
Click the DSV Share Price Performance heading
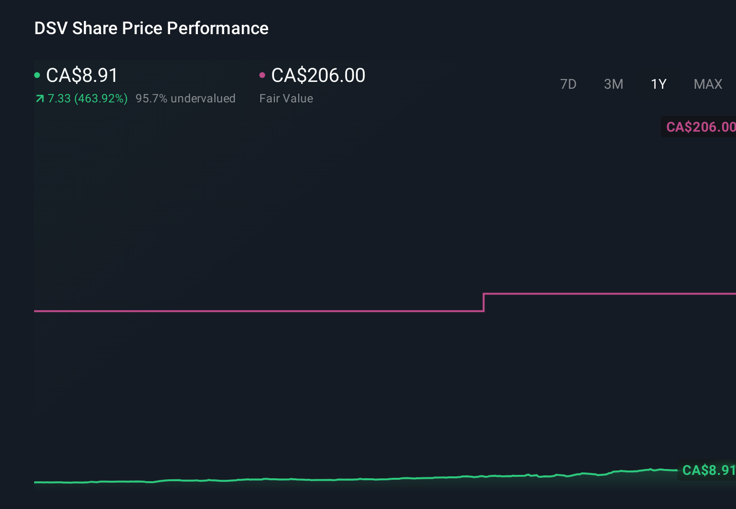(x=151, y=28)
